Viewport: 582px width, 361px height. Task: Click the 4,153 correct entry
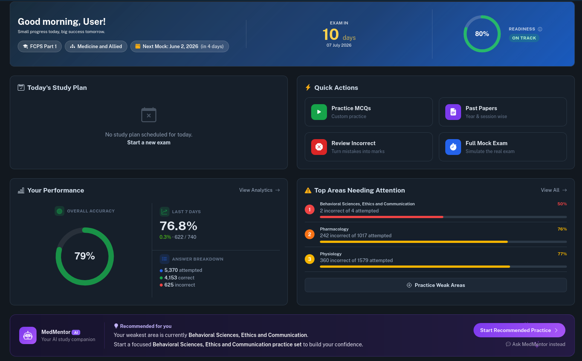click(x=177, y=278)
